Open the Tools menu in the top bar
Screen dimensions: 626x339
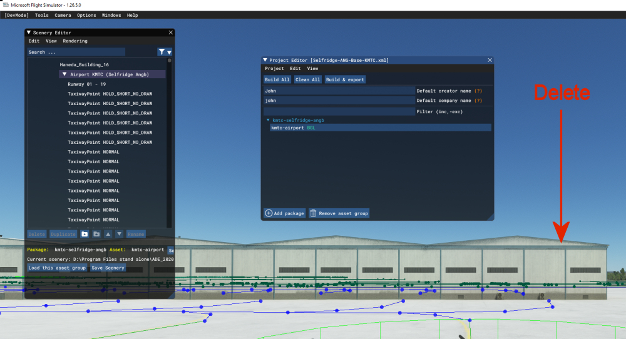42,15
